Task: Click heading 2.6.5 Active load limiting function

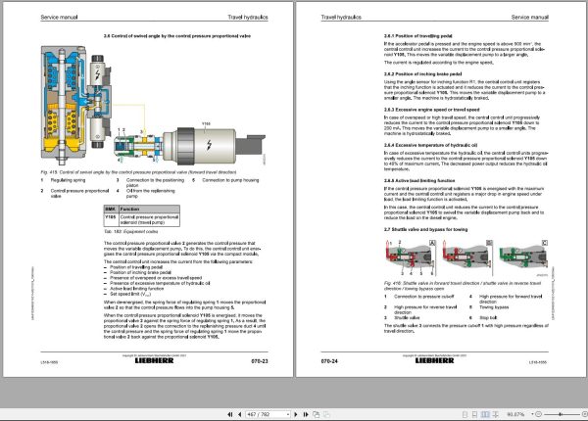Action: tap(419, 180)
